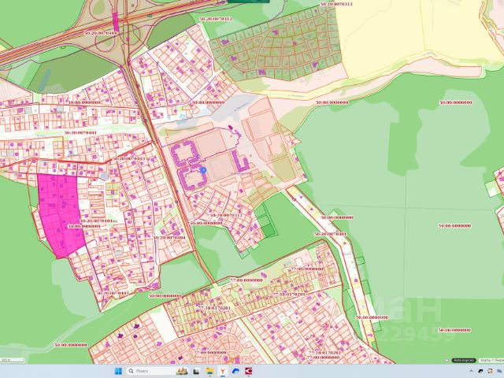Select the magenta road segment on the overpass
Viewport: 504px width, 378px height.
pyautogui.click(x=116, y=22)
